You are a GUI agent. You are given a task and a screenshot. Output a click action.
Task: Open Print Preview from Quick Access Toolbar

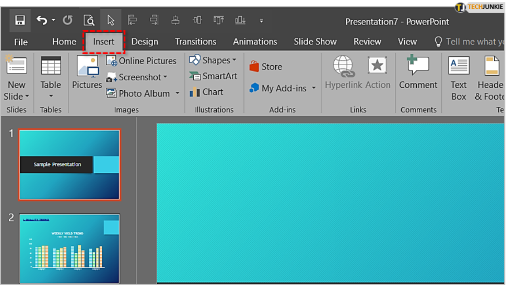pyautogui.click(x=89, y=20)
